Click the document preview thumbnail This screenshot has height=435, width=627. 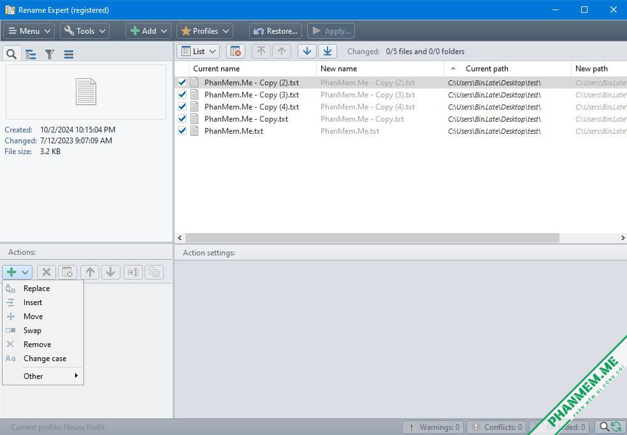(x=86, y=92)
